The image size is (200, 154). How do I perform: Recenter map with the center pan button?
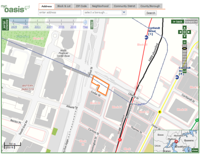point(185,32)
